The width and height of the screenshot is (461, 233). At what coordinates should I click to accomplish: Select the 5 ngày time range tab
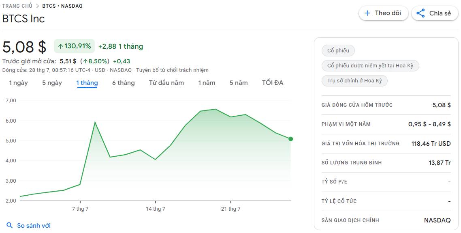[x=52, y=83]
